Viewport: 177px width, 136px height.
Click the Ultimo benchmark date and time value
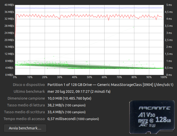click(79, 92)
